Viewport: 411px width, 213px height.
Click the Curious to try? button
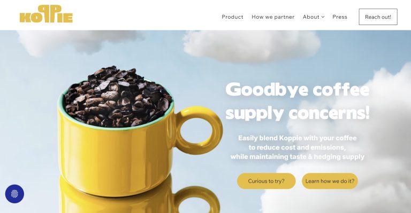click(x=267, y=181)
